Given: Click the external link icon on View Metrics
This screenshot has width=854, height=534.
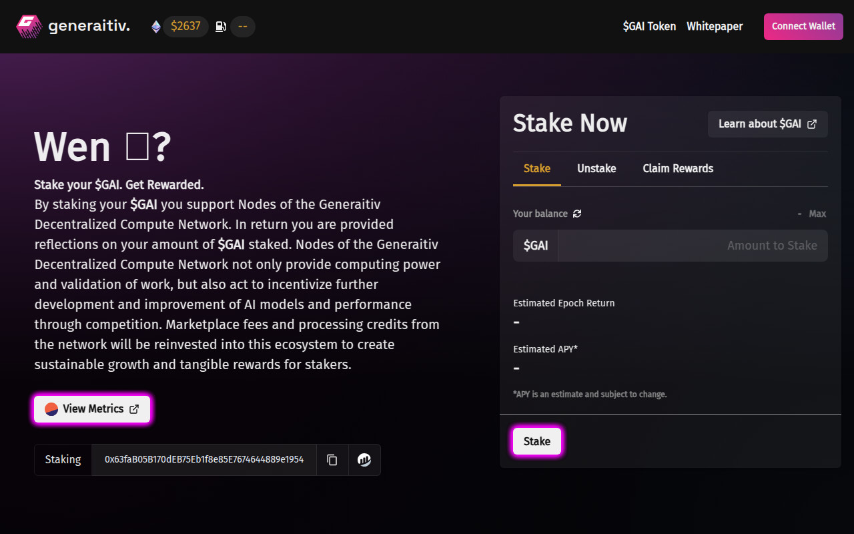Looking at the screenshot, I should (134, 409).
